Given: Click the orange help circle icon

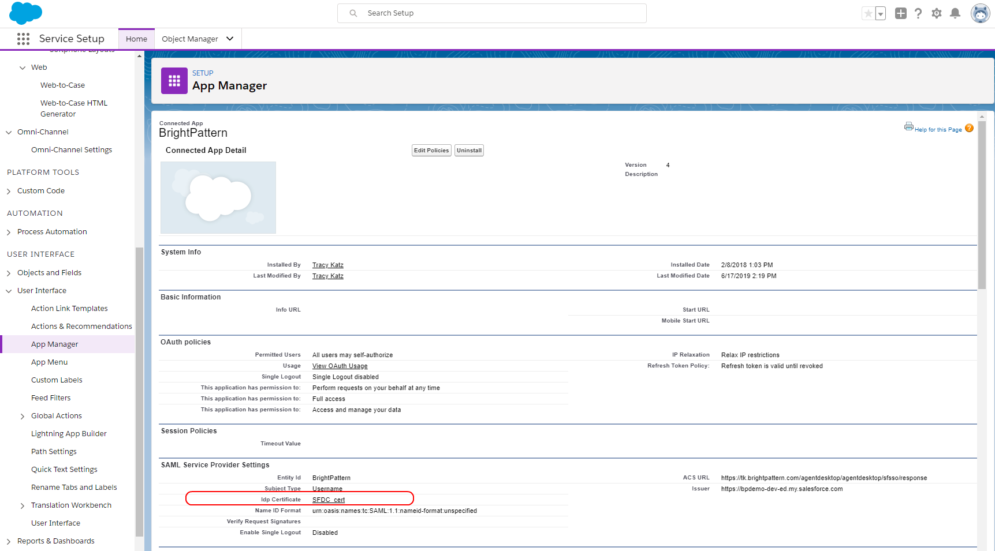Looking at the screenshot, I should pos(969,128).
